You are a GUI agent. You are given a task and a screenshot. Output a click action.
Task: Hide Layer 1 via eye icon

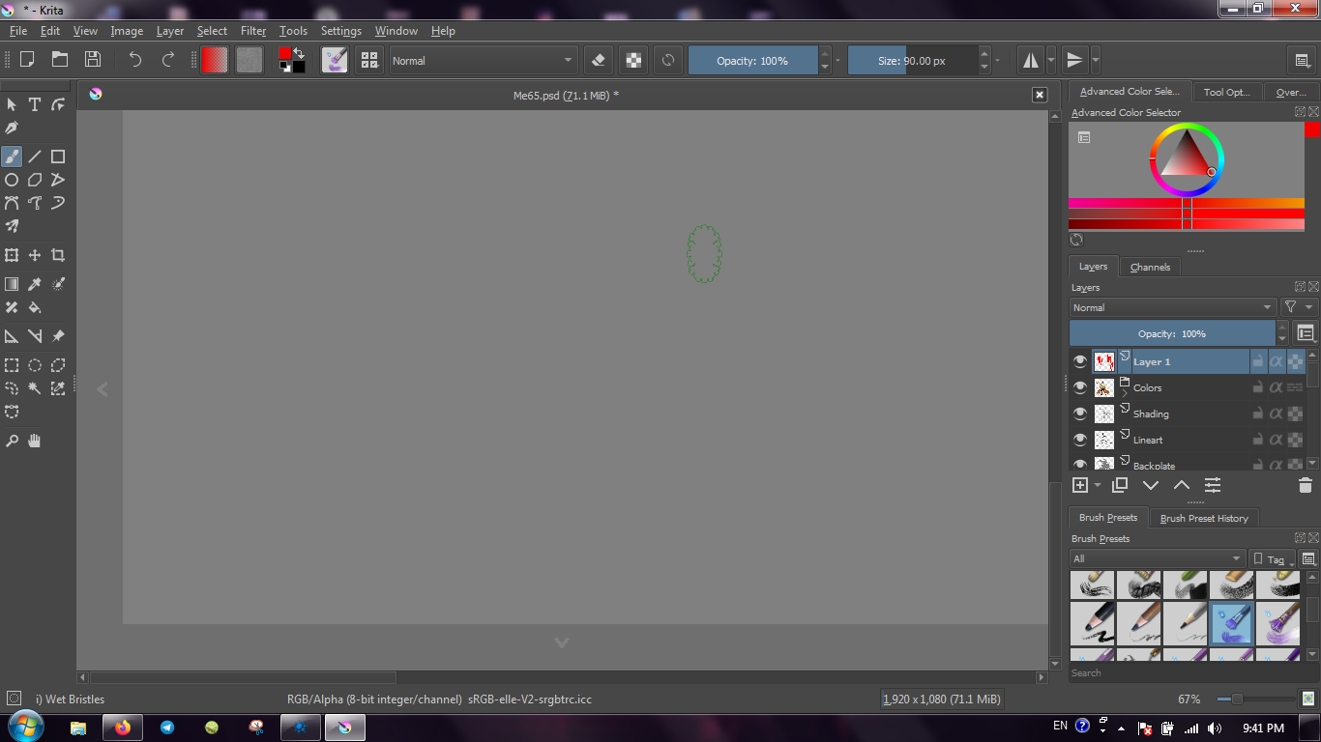click(1080, 361)
